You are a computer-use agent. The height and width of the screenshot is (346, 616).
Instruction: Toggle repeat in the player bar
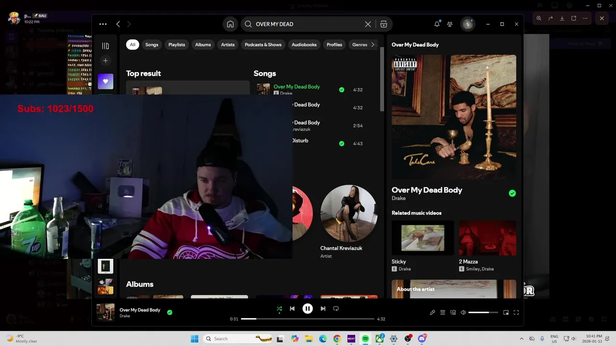336,309
